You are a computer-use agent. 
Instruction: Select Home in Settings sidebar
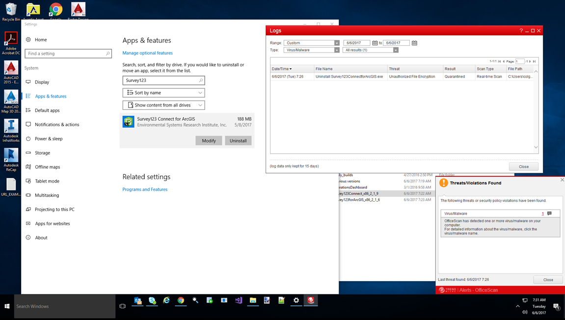41,40
